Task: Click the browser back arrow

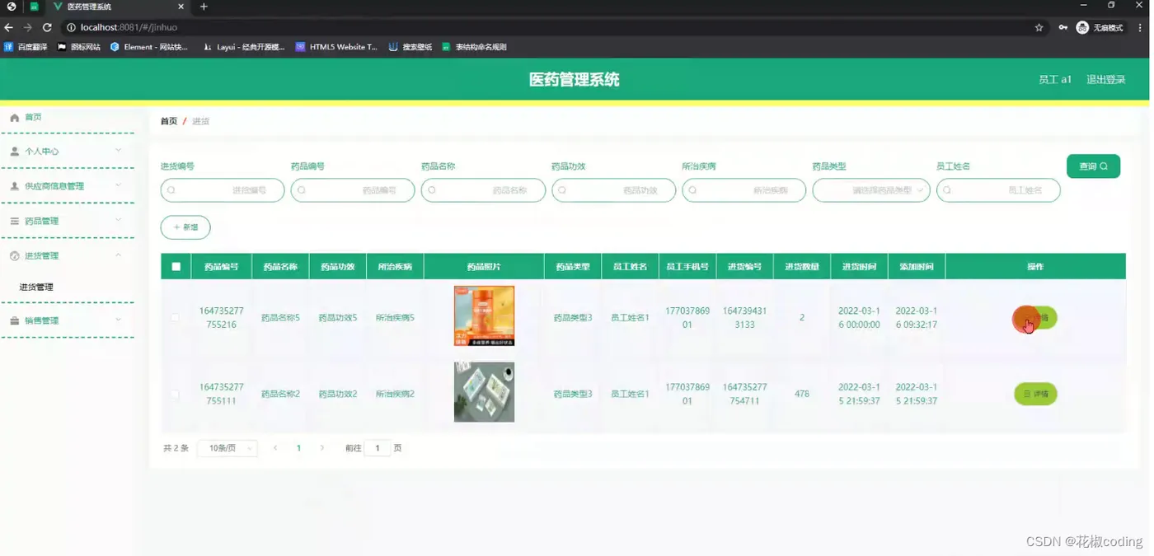Action: coord(9,27)
